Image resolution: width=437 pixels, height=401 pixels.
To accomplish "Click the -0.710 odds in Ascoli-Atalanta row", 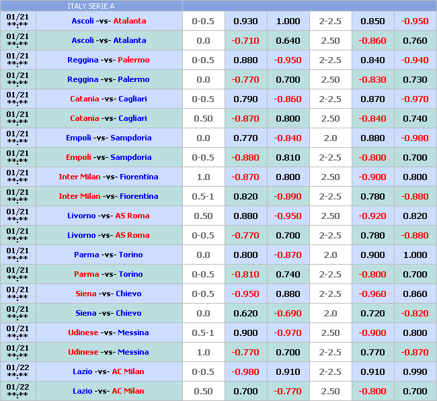I will tap(245, 40).
